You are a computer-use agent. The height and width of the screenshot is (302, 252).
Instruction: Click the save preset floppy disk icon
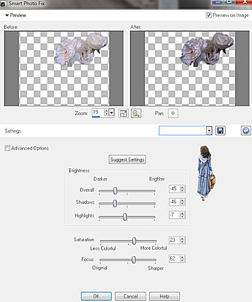pos(220,131)
